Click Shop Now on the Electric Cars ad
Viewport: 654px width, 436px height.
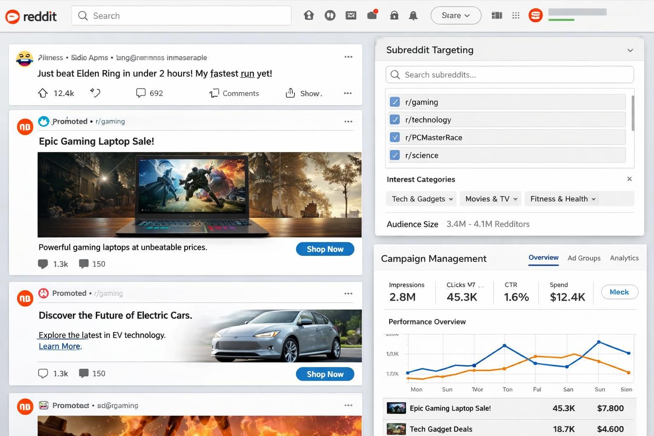coord(325,374)
